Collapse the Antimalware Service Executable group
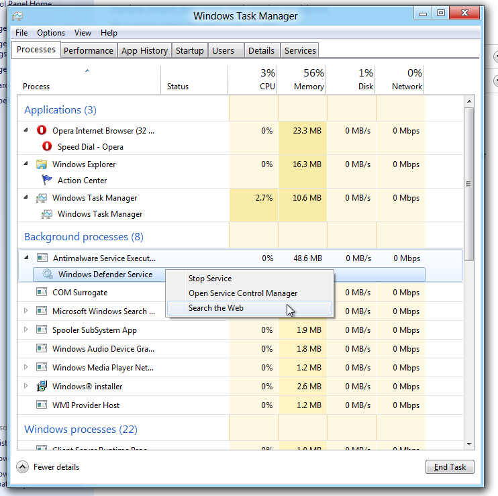This screenshot has height=496, width=498. pyautogui.click(x=27, y=257)
